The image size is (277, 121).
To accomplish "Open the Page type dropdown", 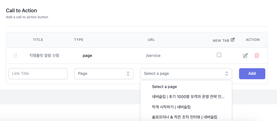I will 104,74.
